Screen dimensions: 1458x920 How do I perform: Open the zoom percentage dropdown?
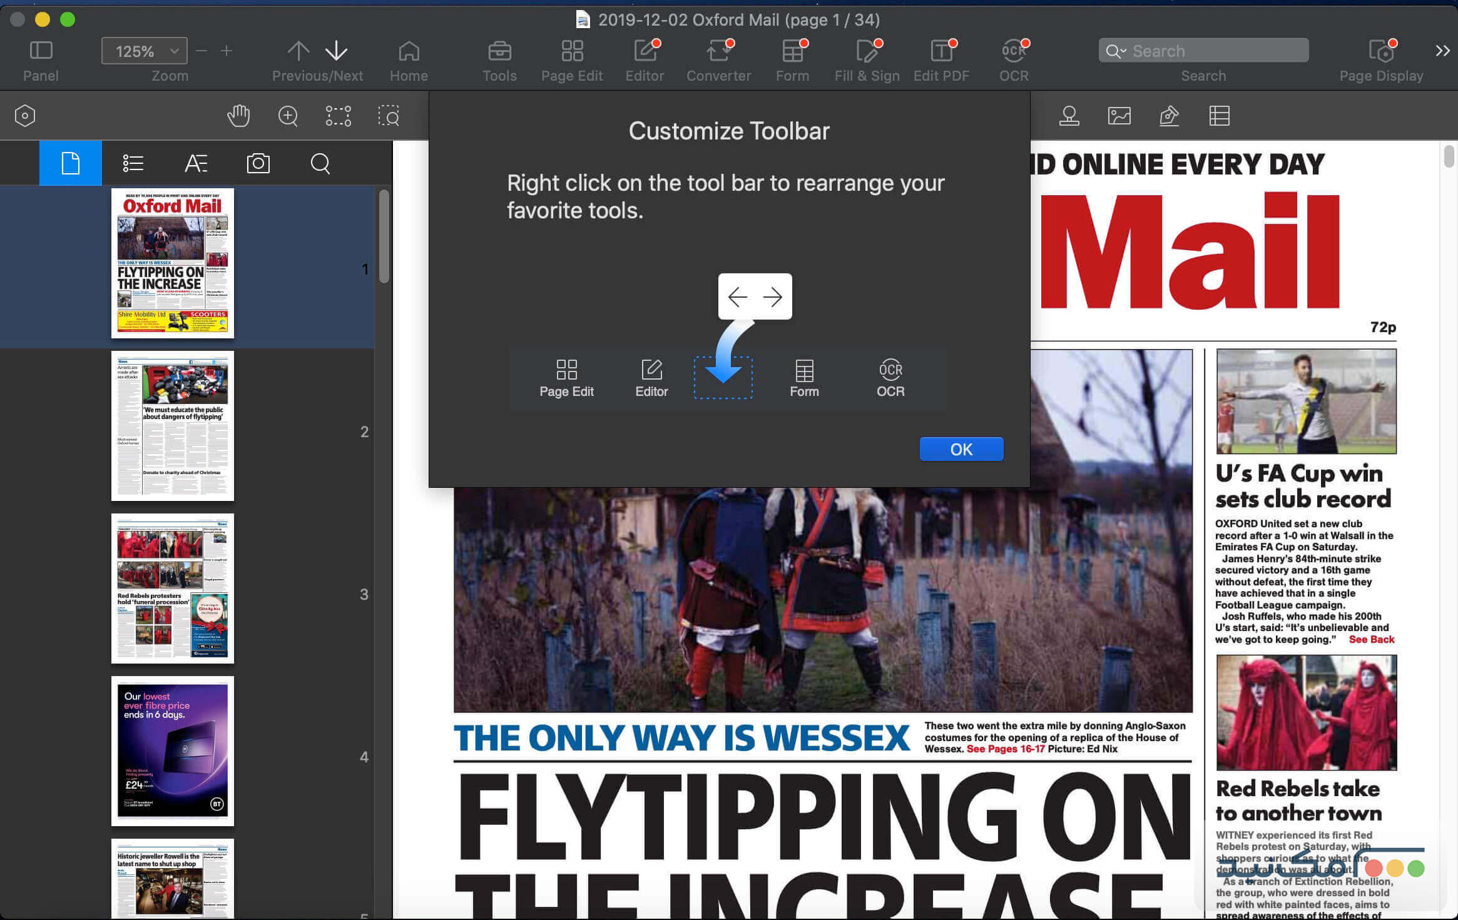(175, 51)
